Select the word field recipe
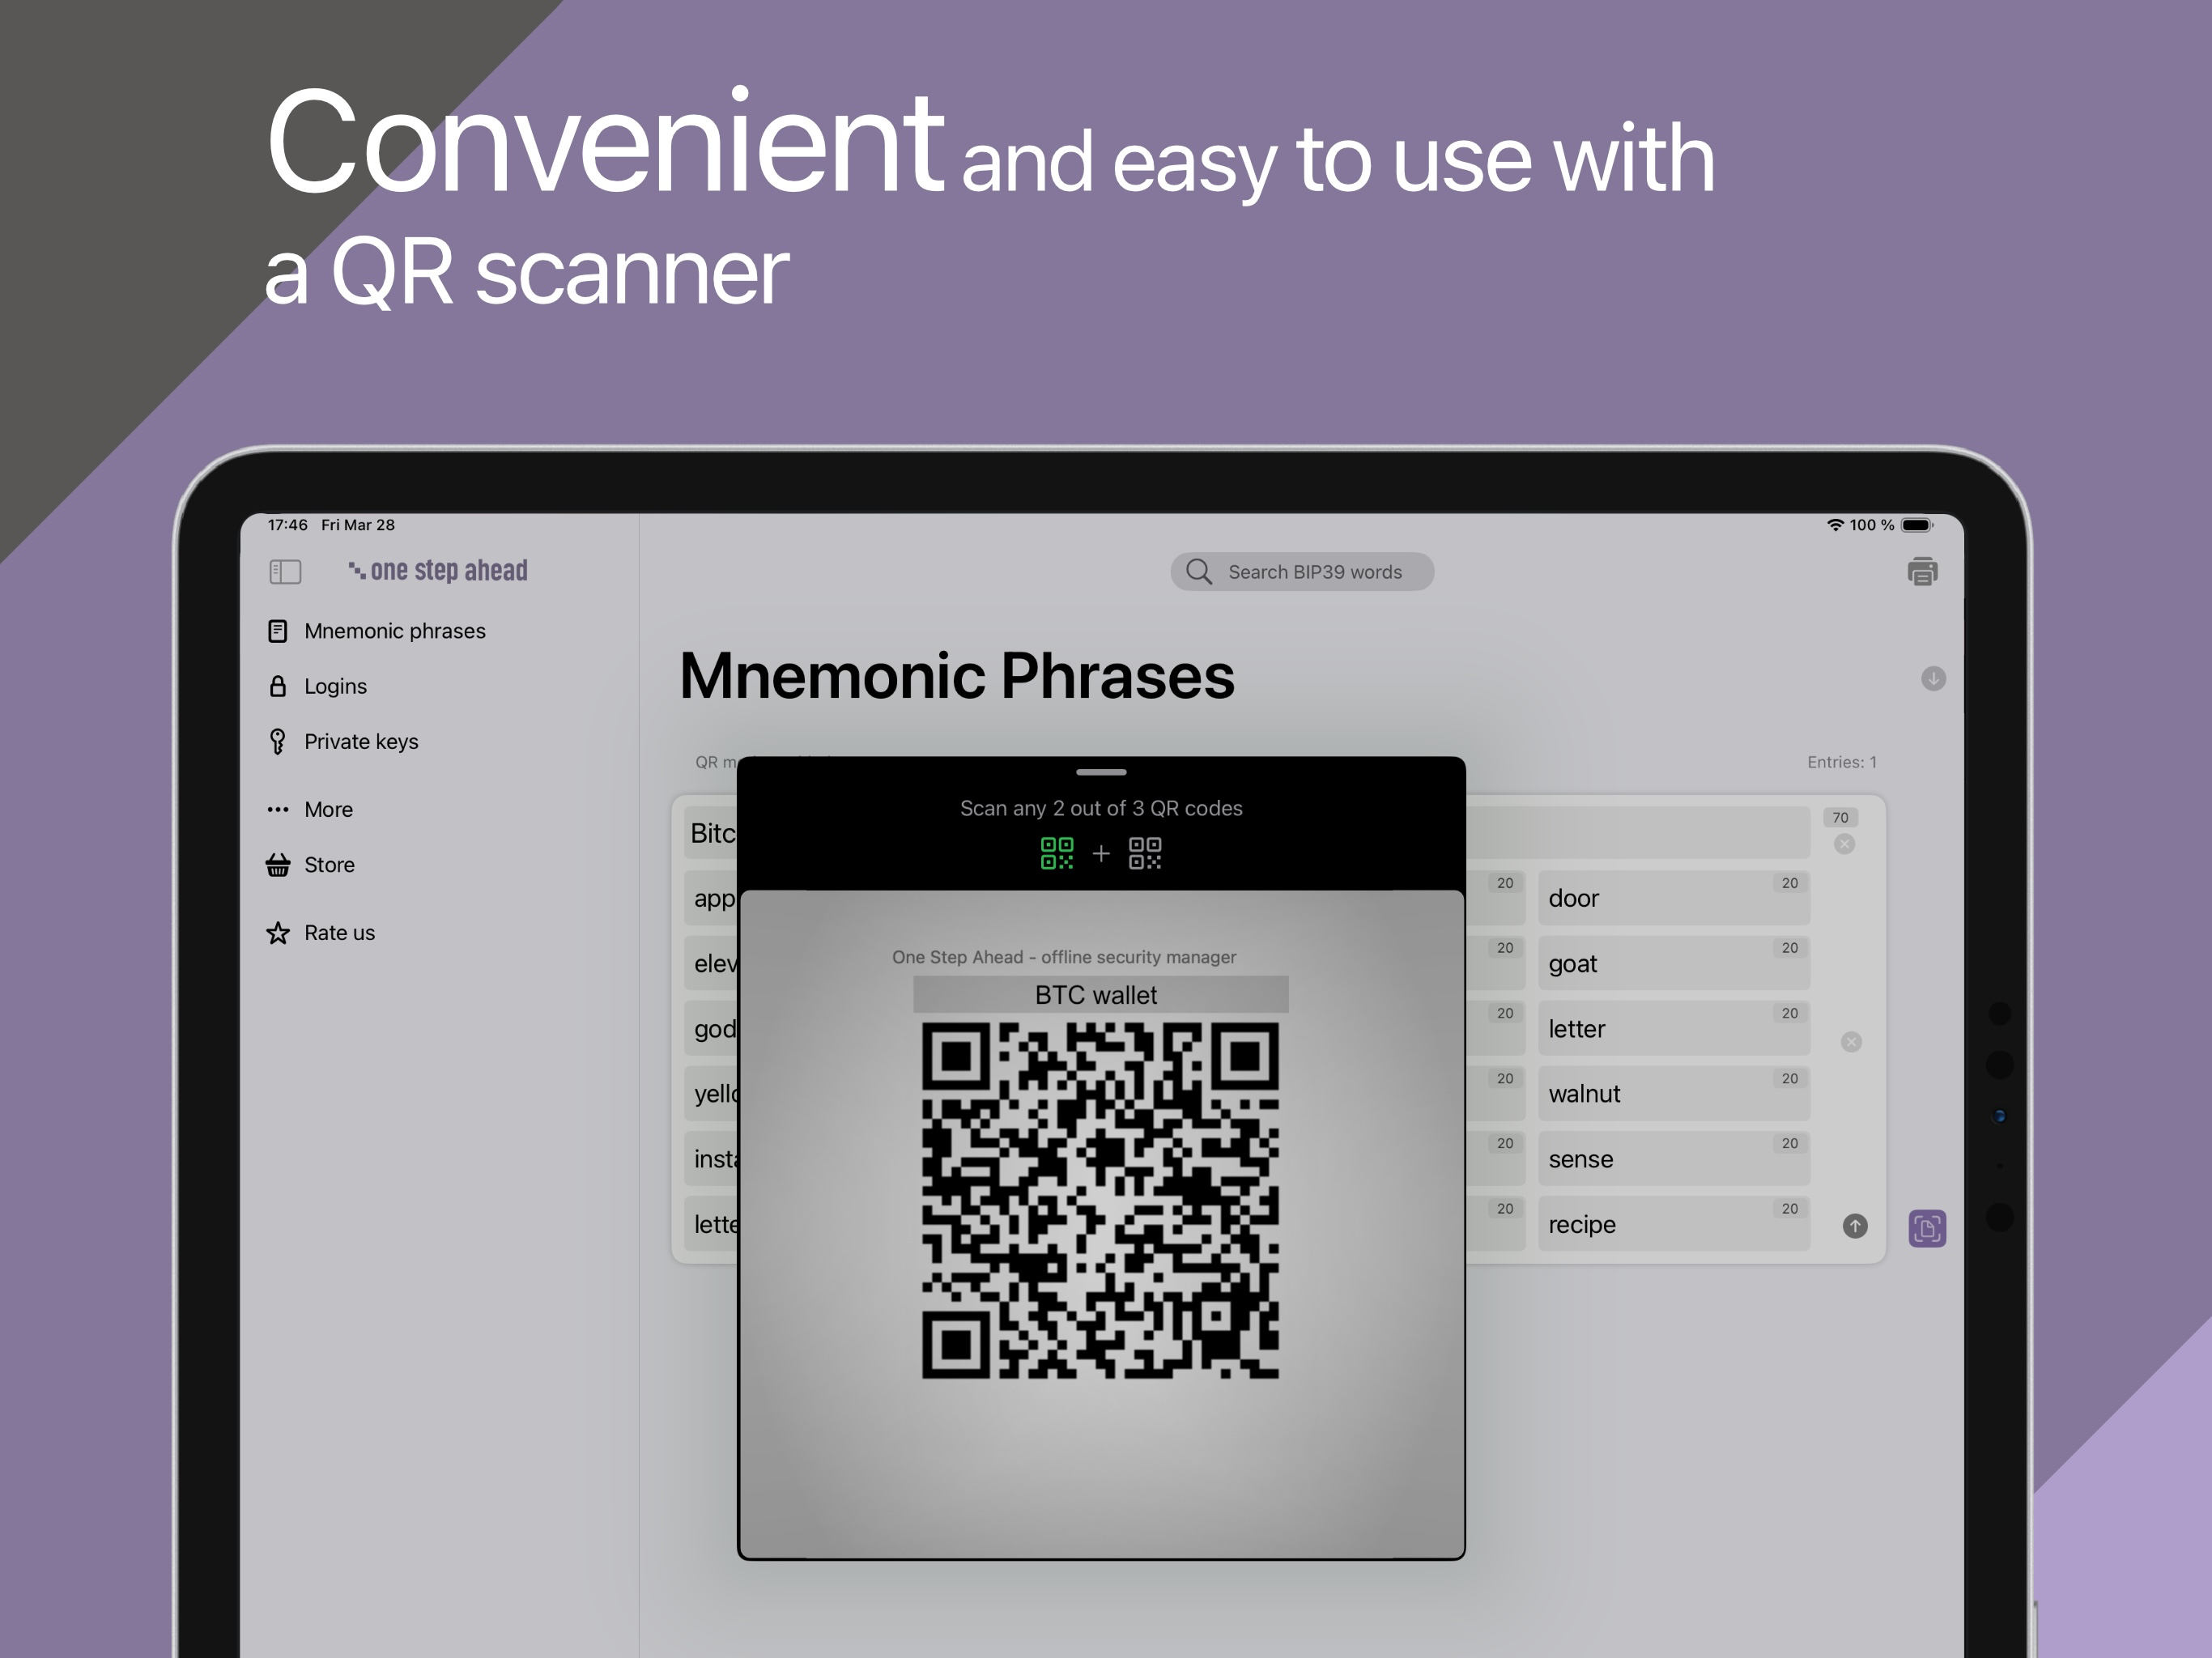This screenshot has width=2212, height=1658. tap(1674, 1224)
